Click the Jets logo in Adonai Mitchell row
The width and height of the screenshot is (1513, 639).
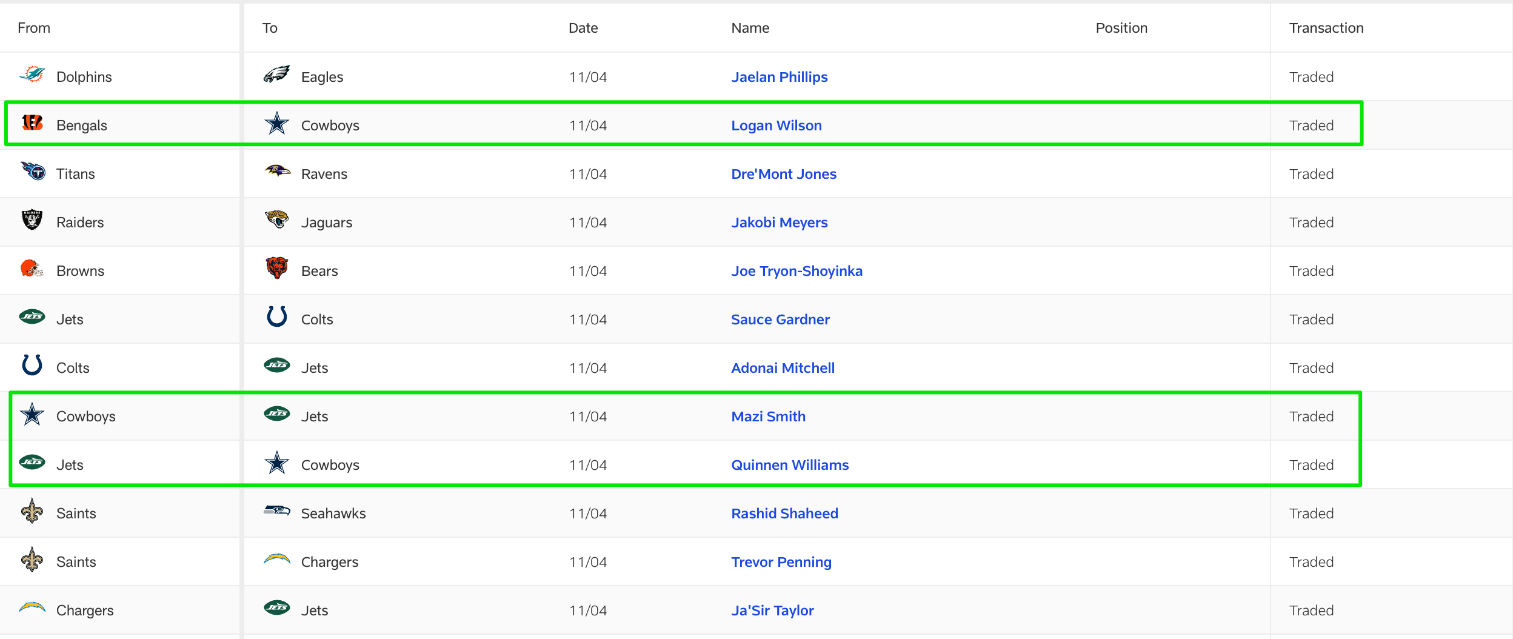coord(277,365)
